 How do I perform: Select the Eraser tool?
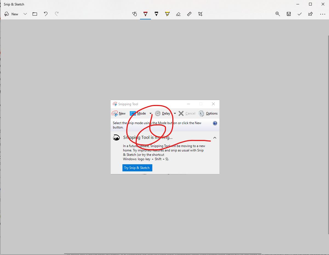(178, 14)
